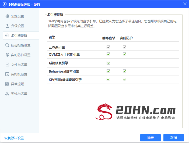The height and width of the screenshot is (143, 189).
Task: Click the 取消 button
Action: [174, 138]
